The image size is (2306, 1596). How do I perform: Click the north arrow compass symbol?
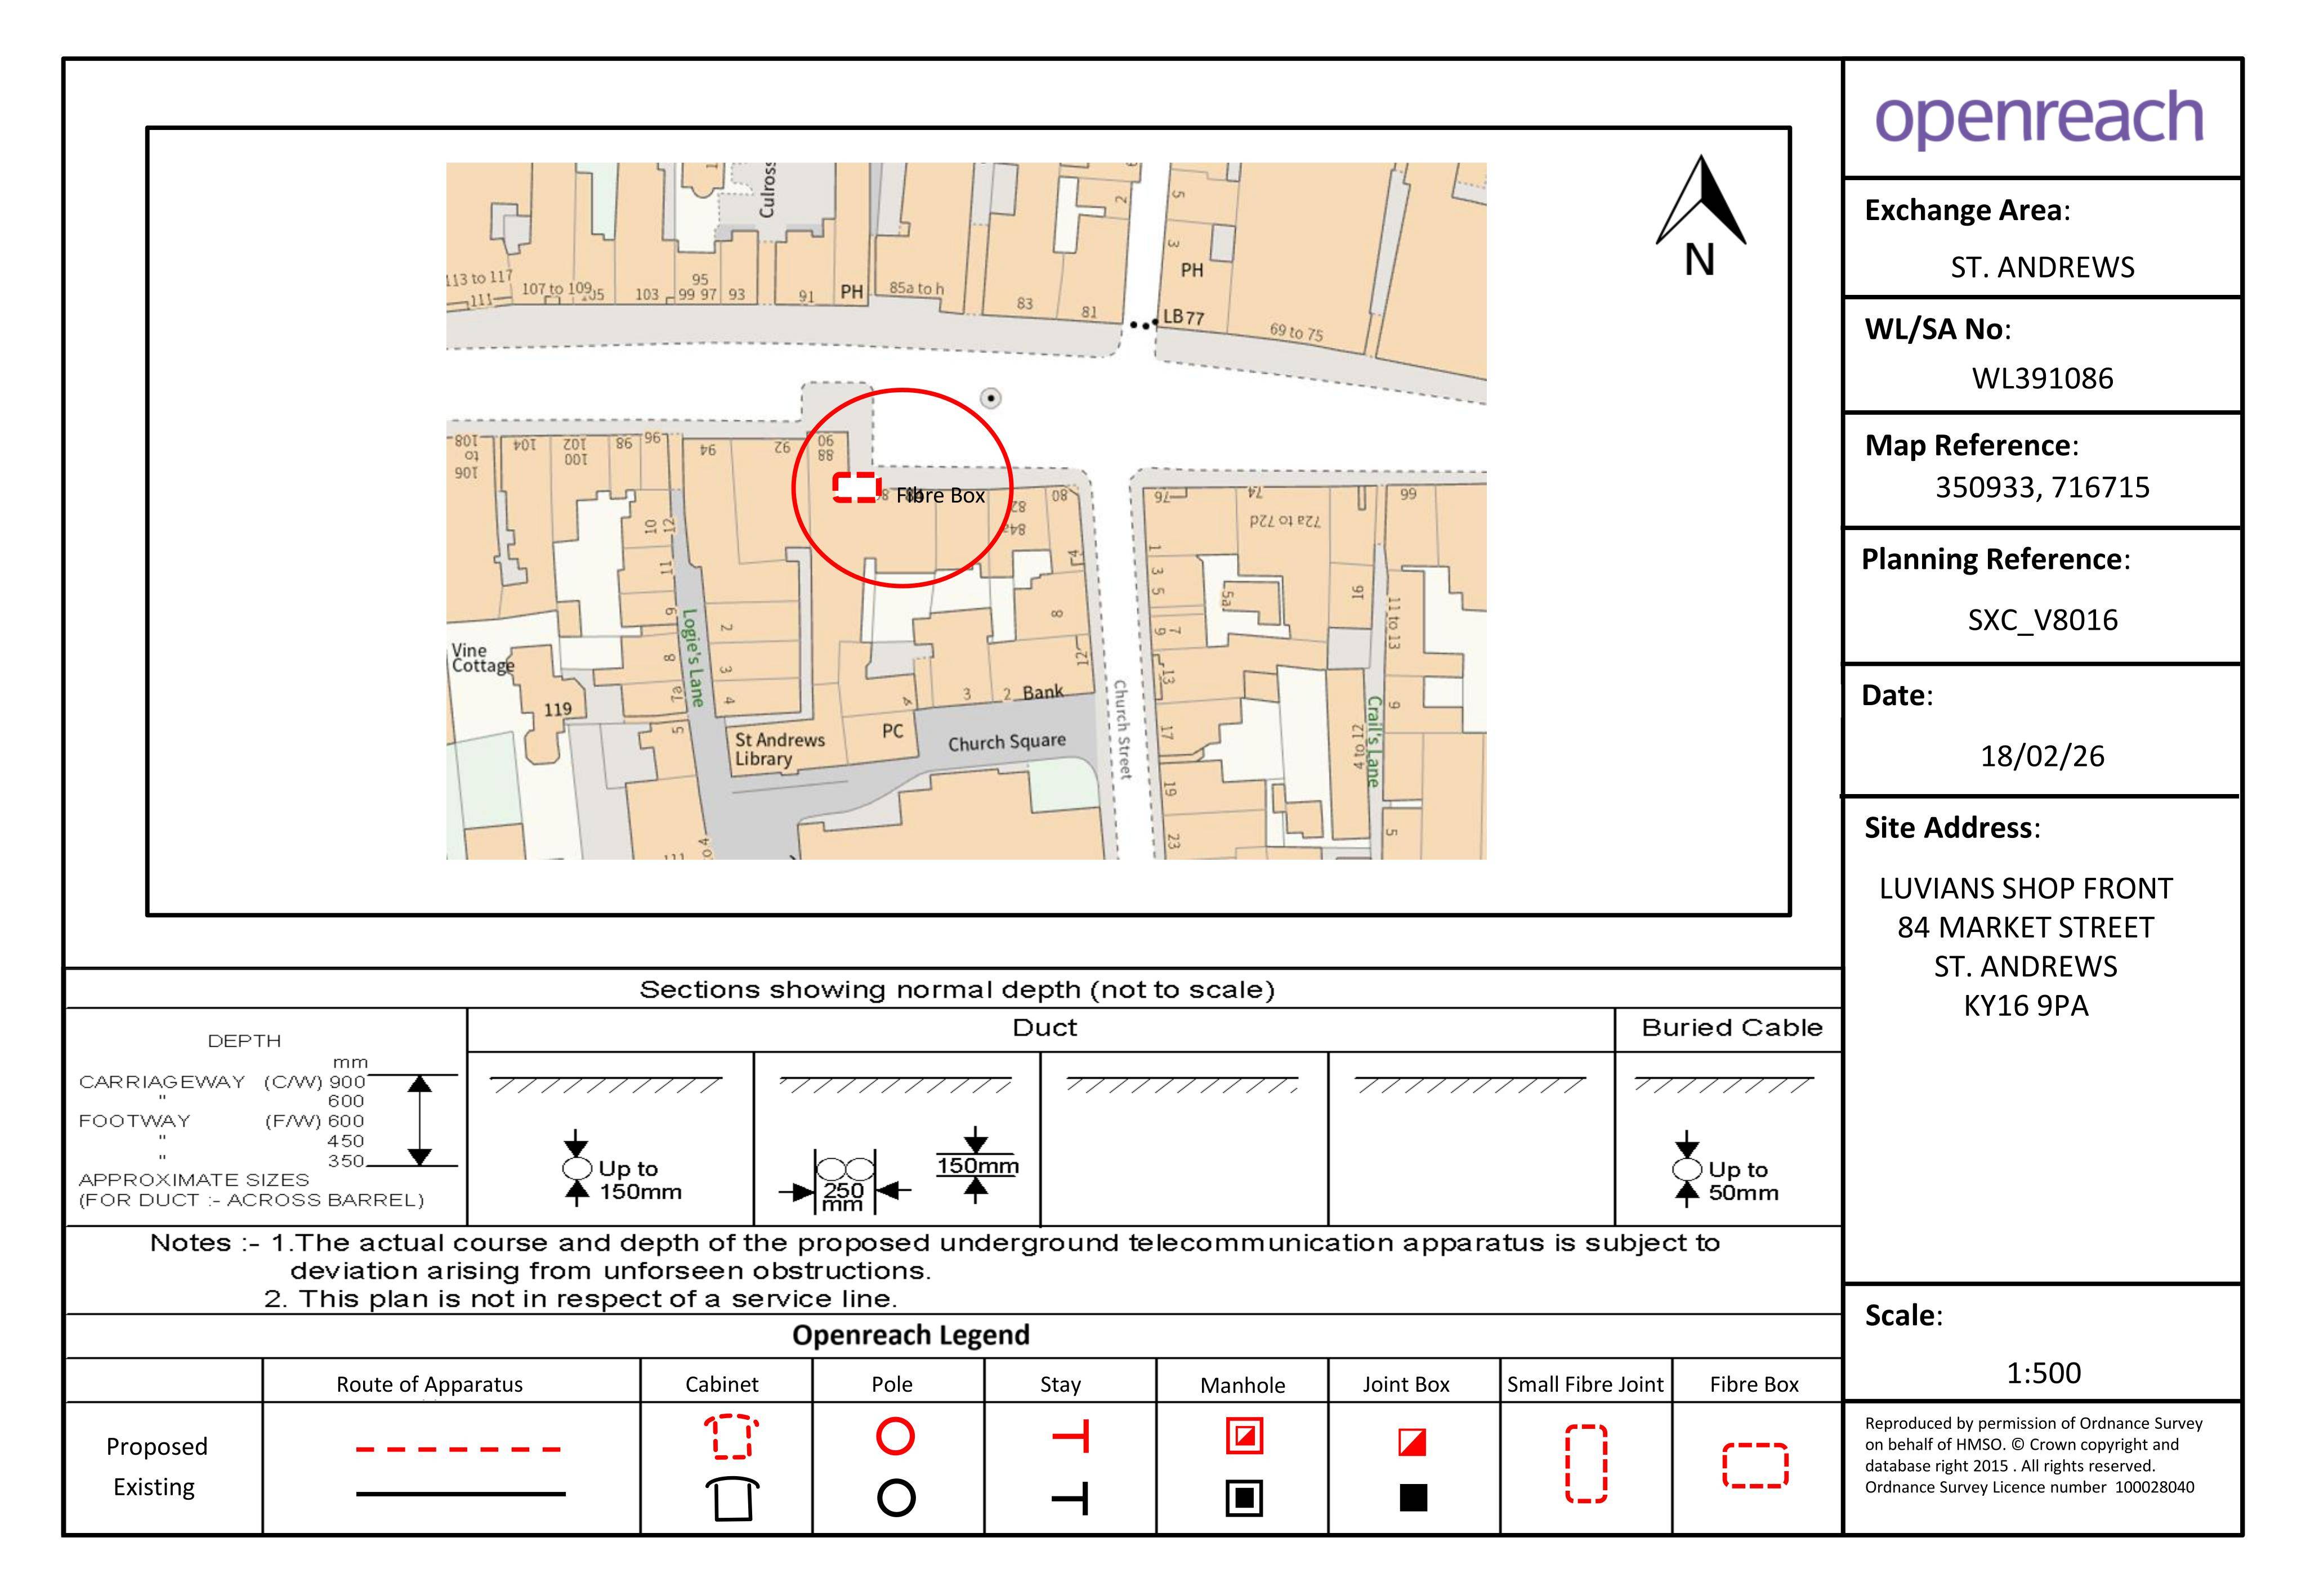pos(1701,215)
